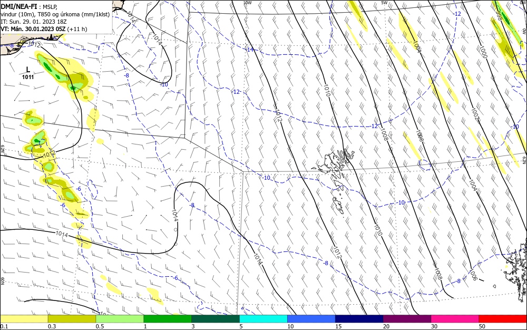Click the 20 legend scale number
527x330 pixels.
[386, 326]
